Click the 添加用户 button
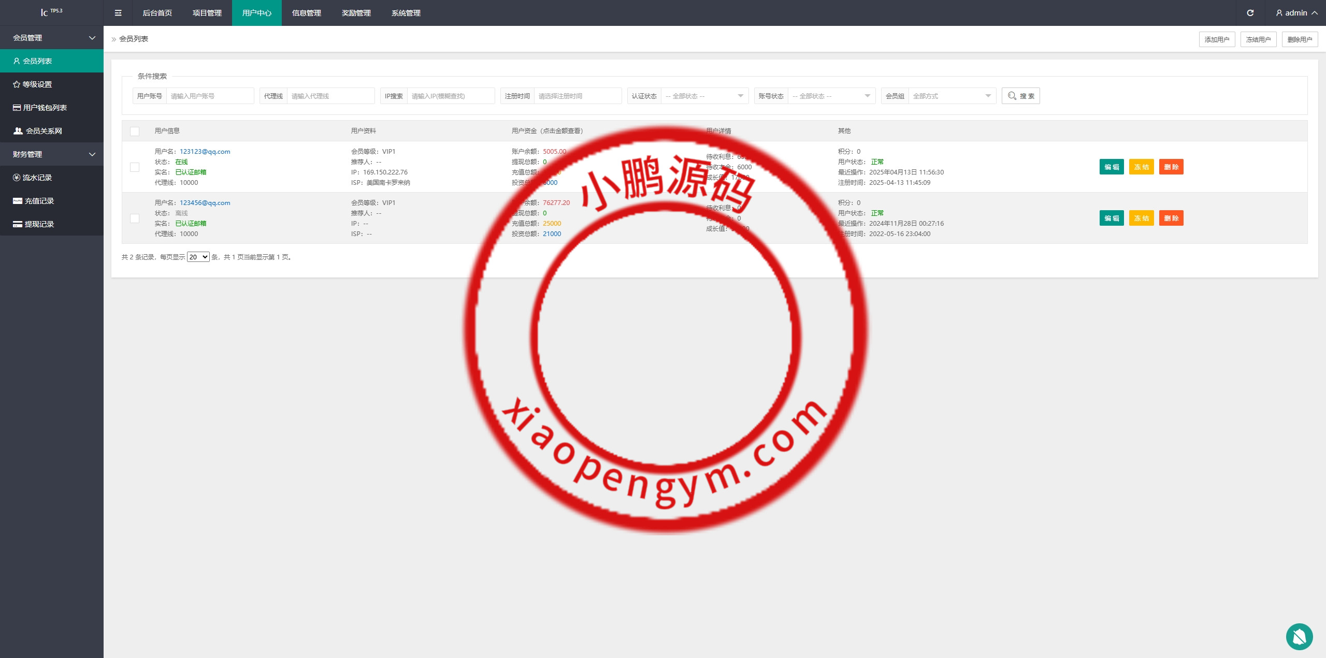The image size is (1326, 658). point(1216,39)
